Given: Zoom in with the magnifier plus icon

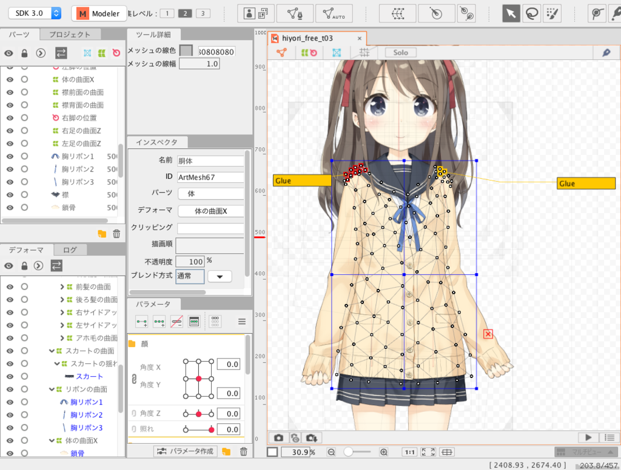Looking at the screenshot, I should [x=384, y=452].
